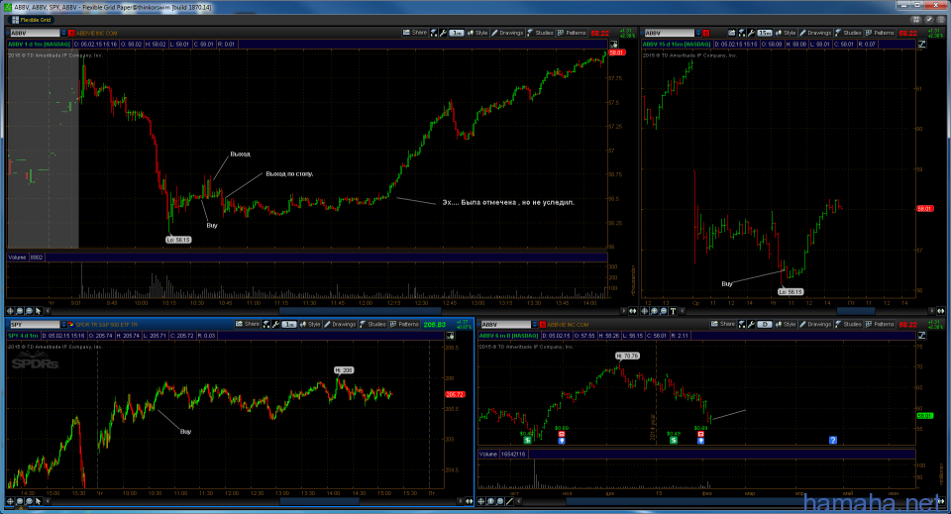Open grid layout icon in top-right corner
Image resolution: width=951 pixels, height=514 pixels.
[915, 20]
